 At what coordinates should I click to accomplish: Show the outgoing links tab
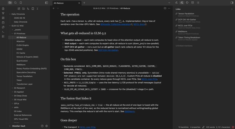pos(182,3)
